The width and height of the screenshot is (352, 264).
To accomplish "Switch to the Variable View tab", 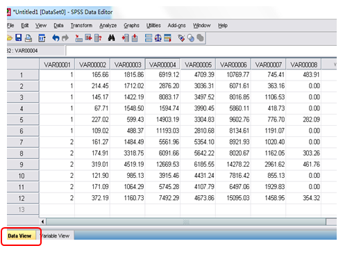I will (56, 236).
